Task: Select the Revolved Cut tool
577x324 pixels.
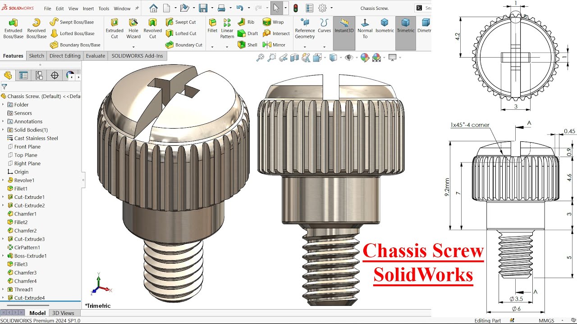Action: pyautogui.click(x=153, y=29)
